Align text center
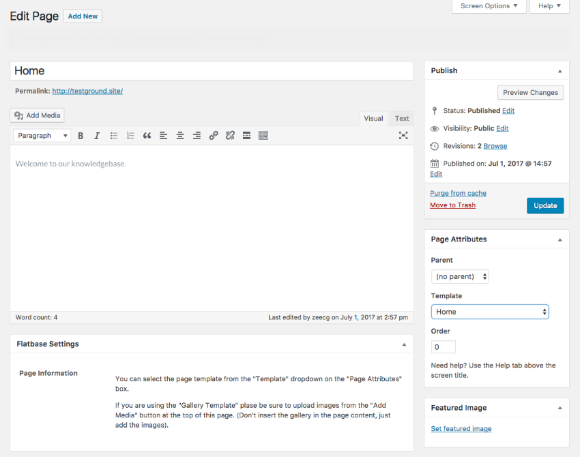 coord(180,136)
